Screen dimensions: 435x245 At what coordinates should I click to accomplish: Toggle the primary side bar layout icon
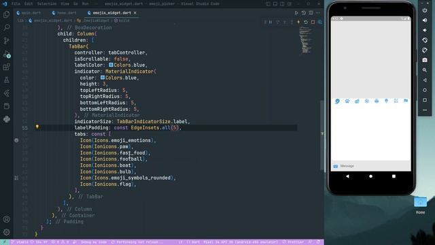pos(268,4)
